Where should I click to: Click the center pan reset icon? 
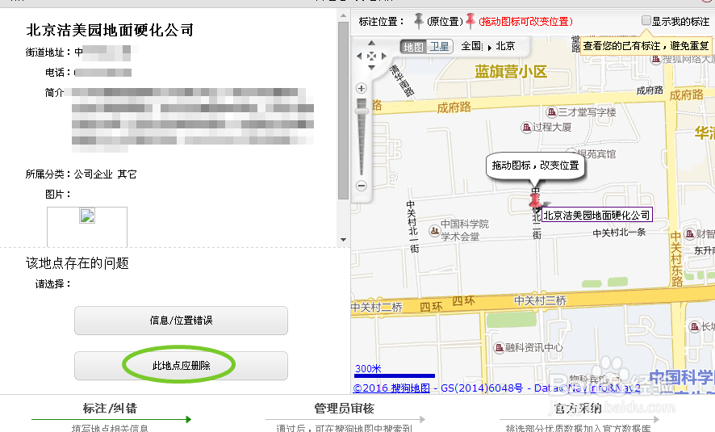372,56
